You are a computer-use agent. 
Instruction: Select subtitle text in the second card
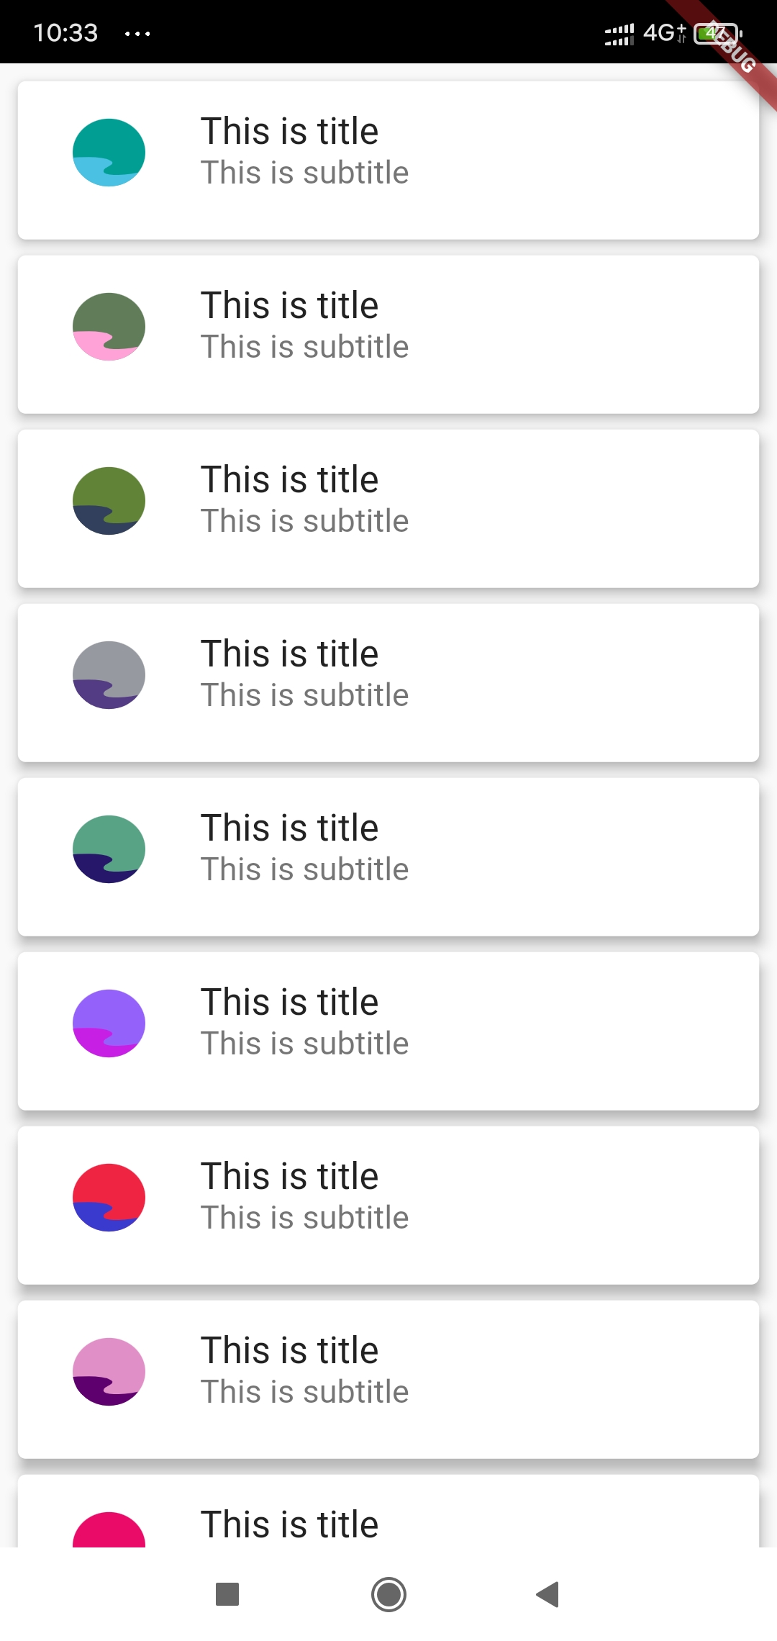click(x=304, y=347)
